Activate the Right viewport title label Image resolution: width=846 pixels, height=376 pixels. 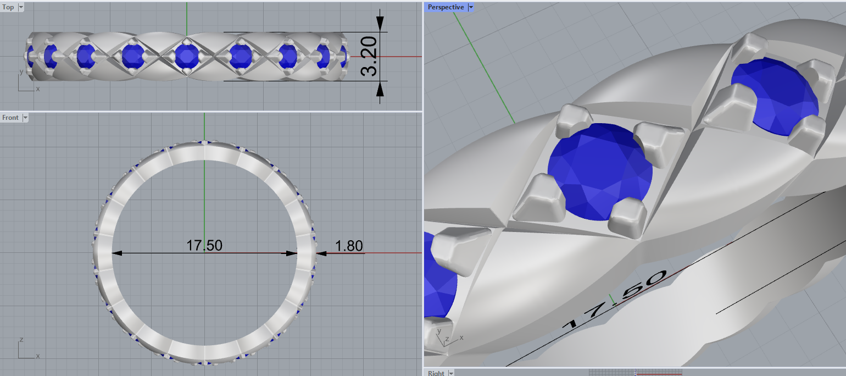(x=436, y=373)
